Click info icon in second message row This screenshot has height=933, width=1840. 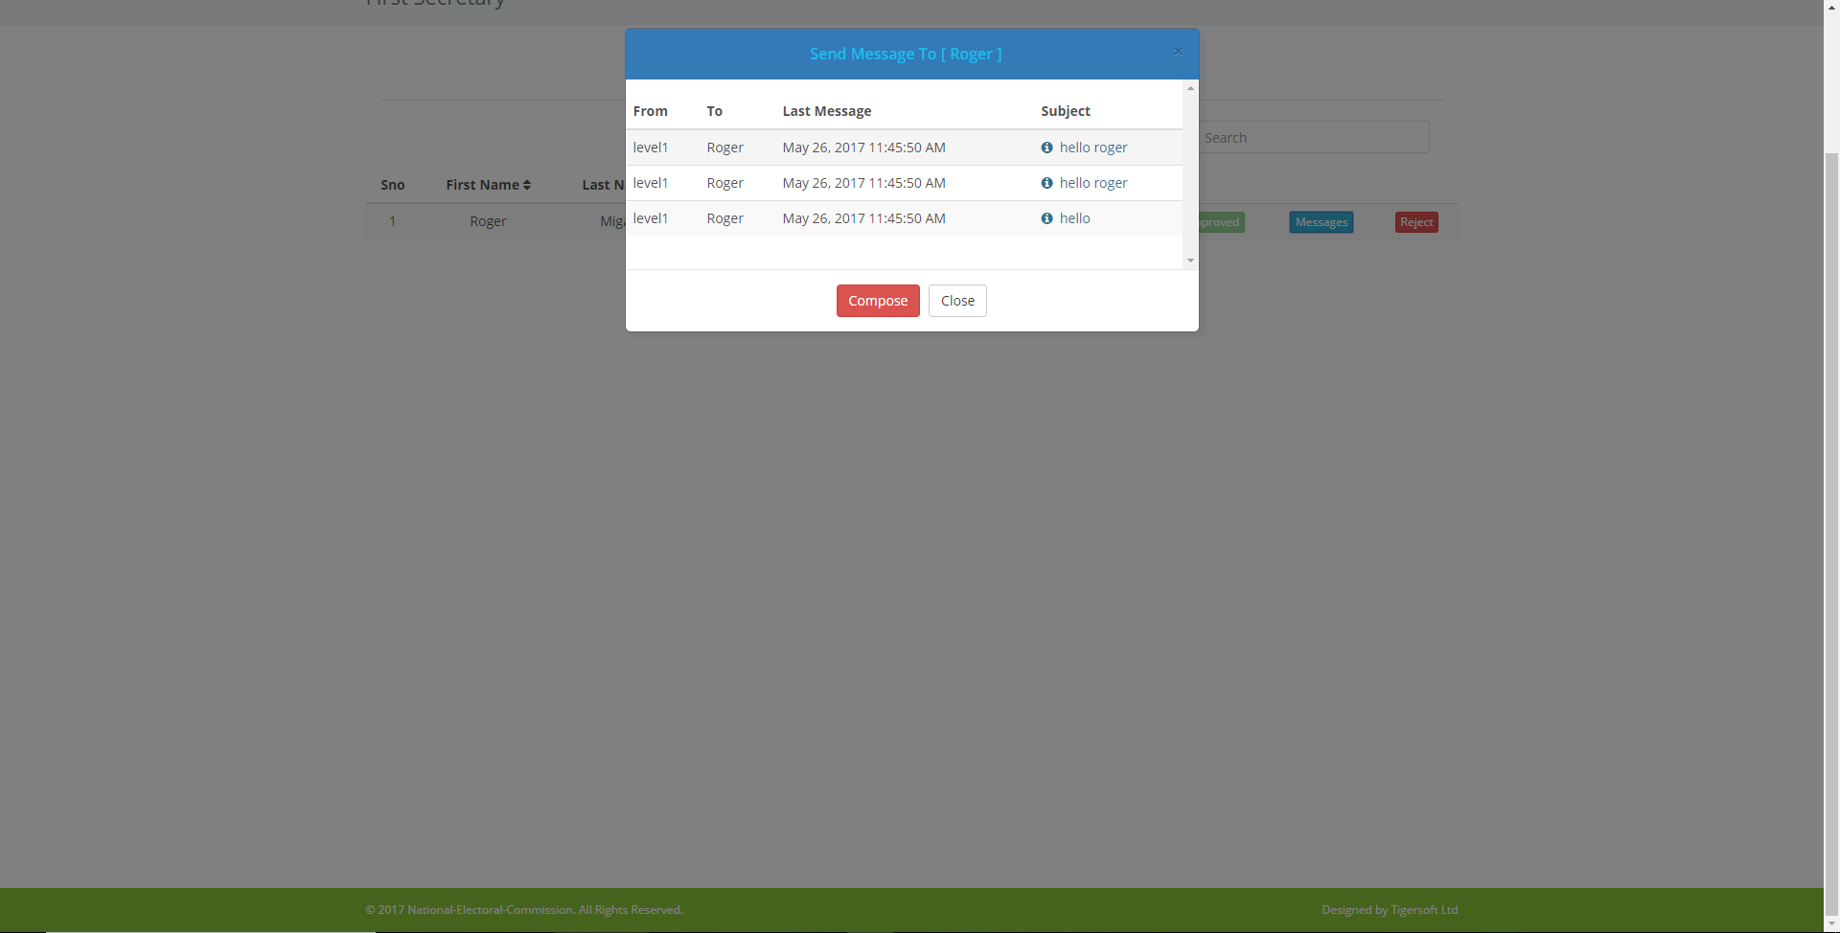click(1046, 183)
